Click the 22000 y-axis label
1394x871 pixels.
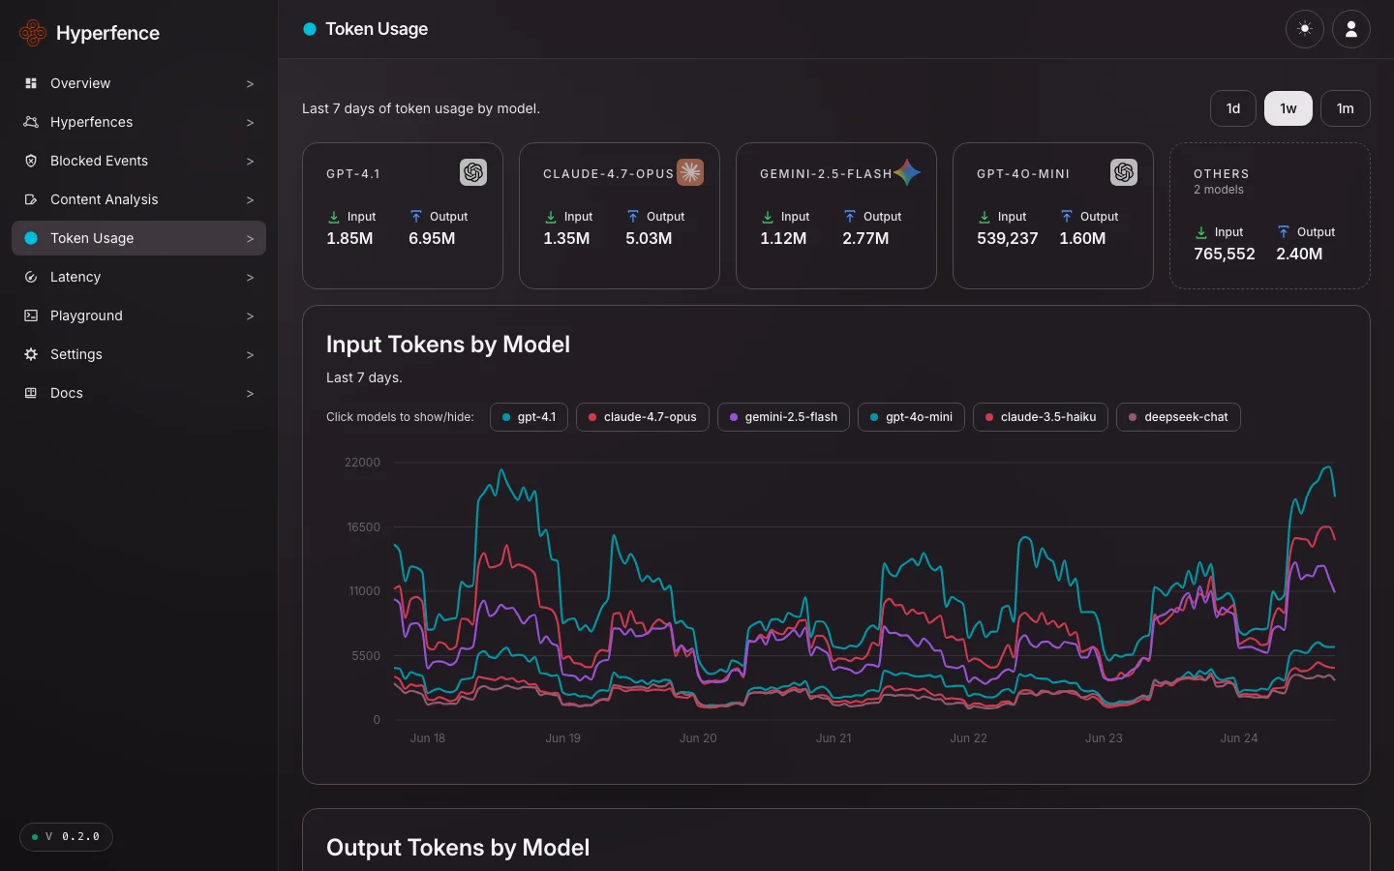tap(362, 463)
